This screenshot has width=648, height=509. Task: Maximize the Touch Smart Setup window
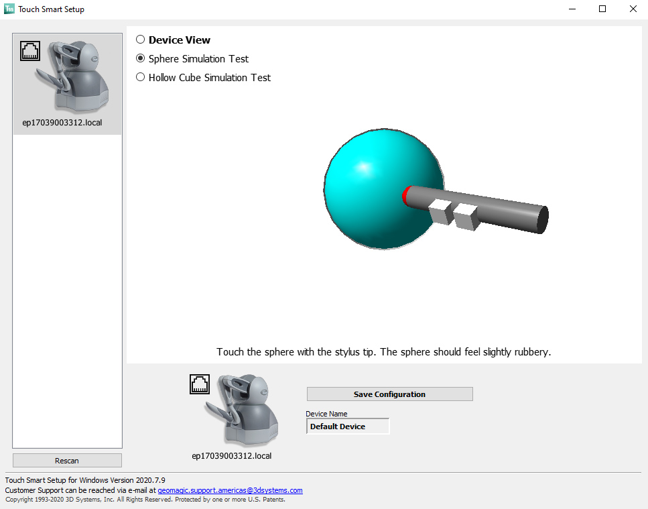point(602,9)
